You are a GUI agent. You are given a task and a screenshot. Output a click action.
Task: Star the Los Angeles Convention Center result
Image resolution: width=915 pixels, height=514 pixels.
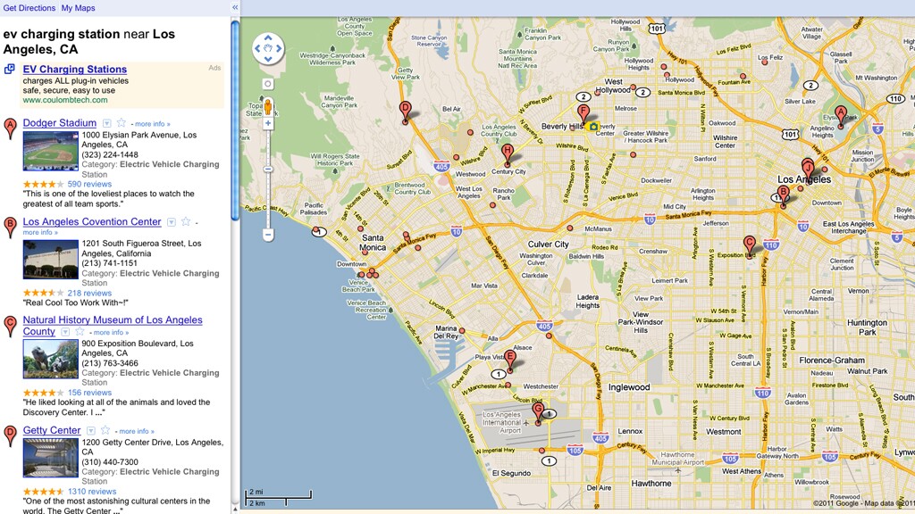(186, 221)
